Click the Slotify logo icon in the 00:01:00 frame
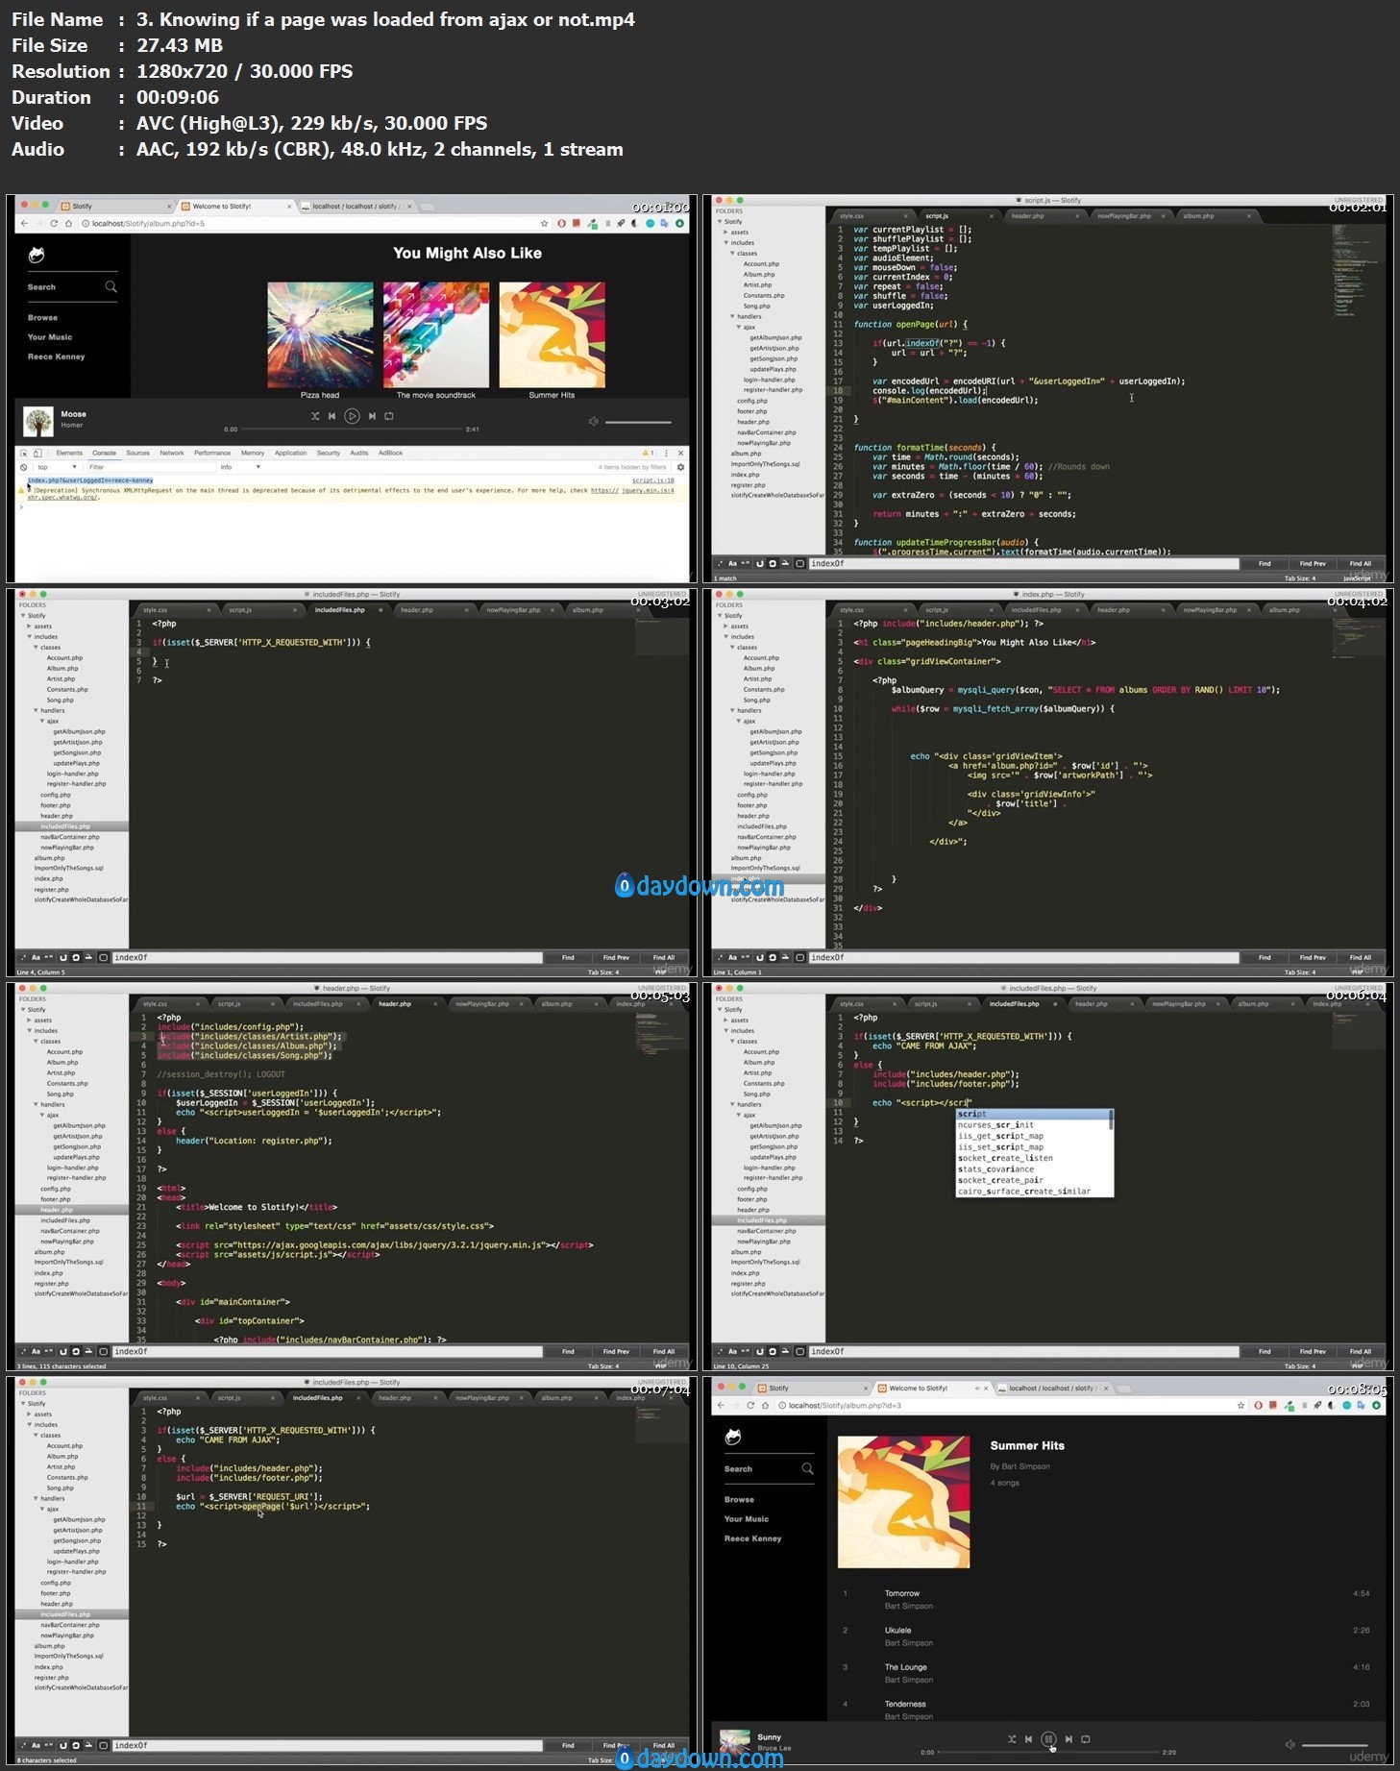 tap(37, 255)
